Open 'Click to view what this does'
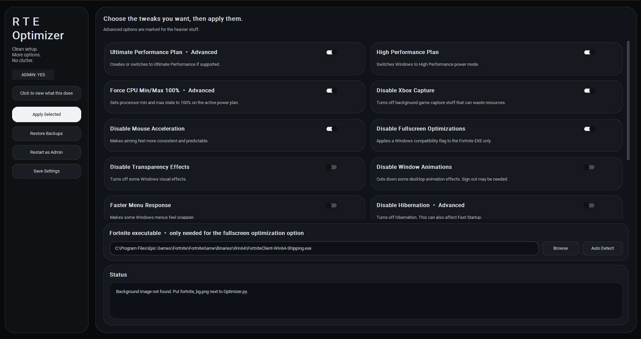Viewport: 641px width, 339px height. [x=47, y=93]
